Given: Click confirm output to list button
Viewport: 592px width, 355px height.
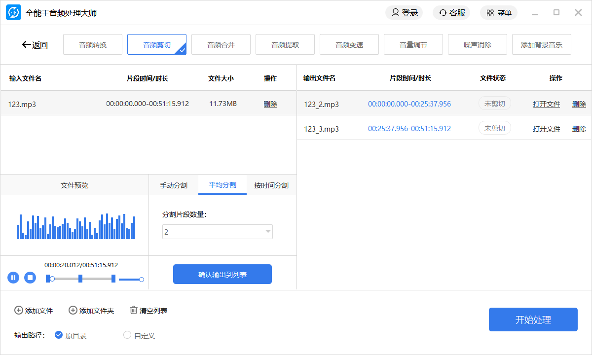Looking at the screenshot, I should [222, 275].
